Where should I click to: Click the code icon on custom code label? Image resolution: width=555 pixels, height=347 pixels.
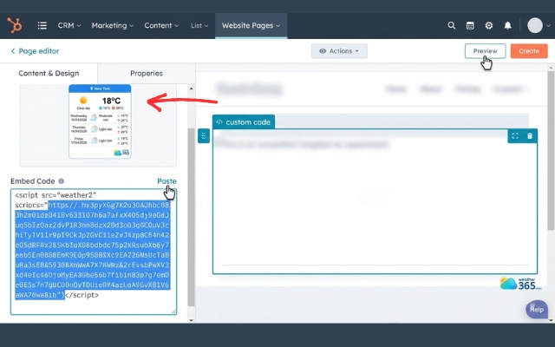tap(219, 121)
